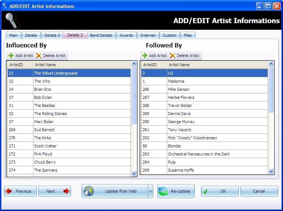283x211 pixels.
Task: Switch to the Main tab
Action: click(x=14, y=35)
